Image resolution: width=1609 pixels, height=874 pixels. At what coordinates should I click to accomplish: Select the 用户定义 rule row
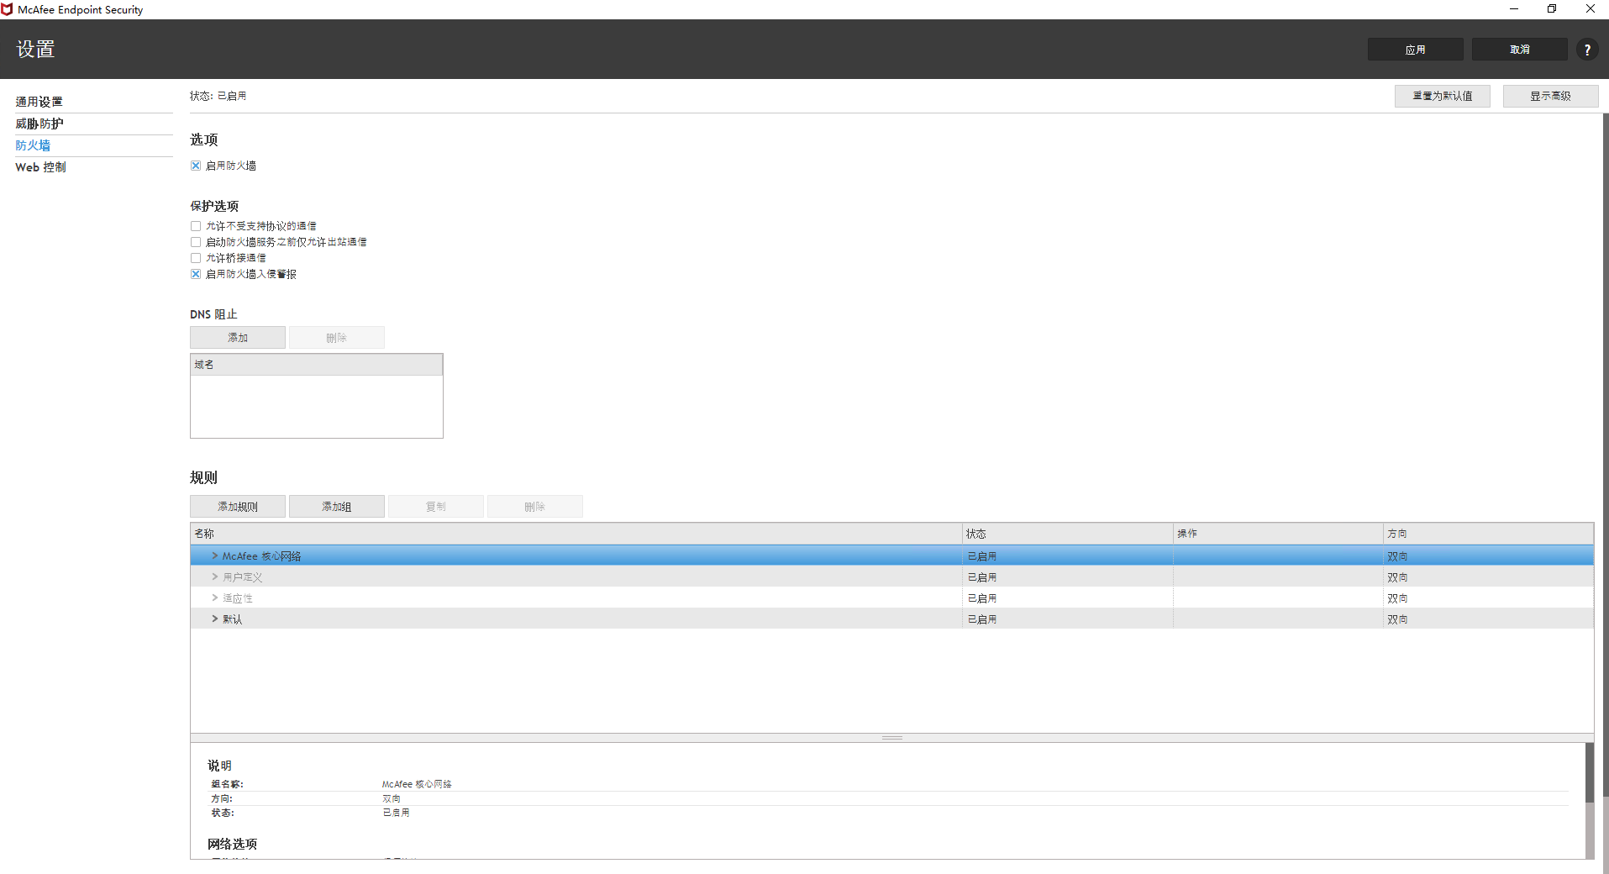pos(891,577)
